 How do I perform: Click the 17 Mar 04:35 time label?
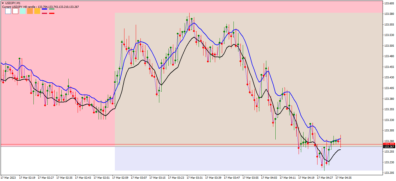tap(343, 178)
